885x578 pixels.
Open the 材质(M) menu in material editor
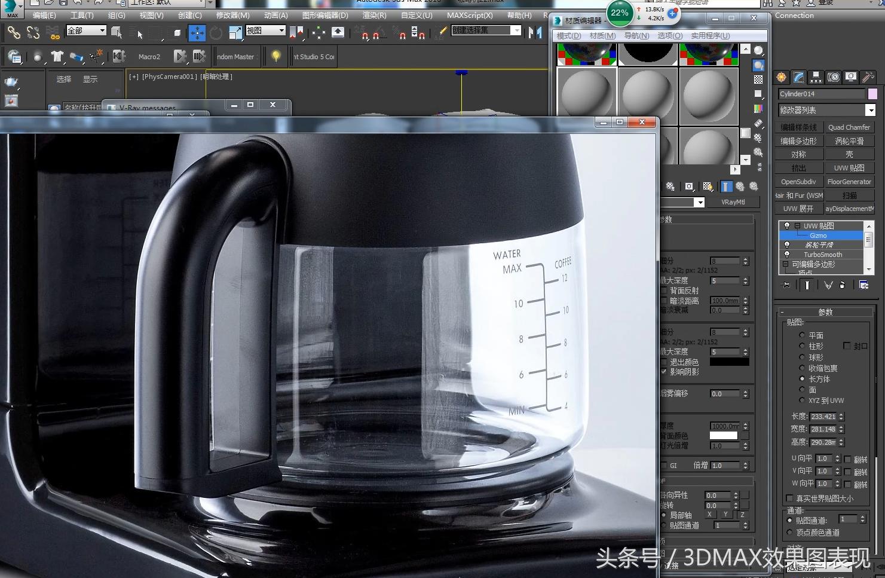[x=602, y=36]
